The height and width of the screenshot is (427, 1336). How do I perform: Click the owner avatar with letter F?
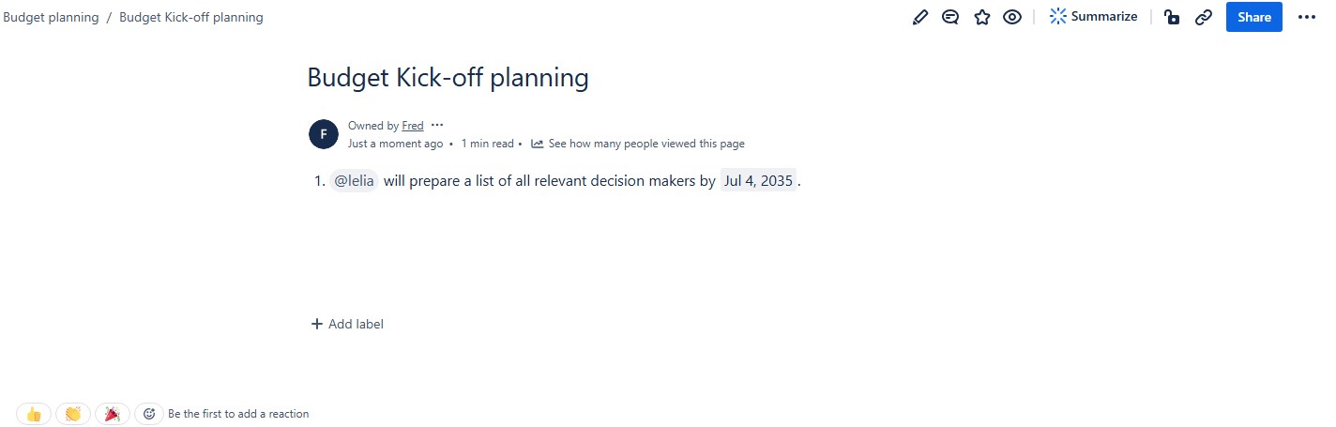[x=323, y=134]
